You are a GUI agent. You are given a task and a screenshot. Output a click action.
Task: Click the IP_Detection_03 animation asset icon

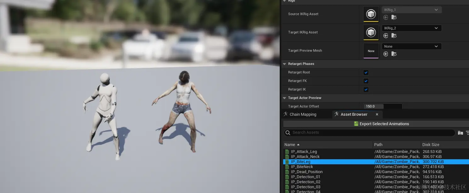point(287,187)
